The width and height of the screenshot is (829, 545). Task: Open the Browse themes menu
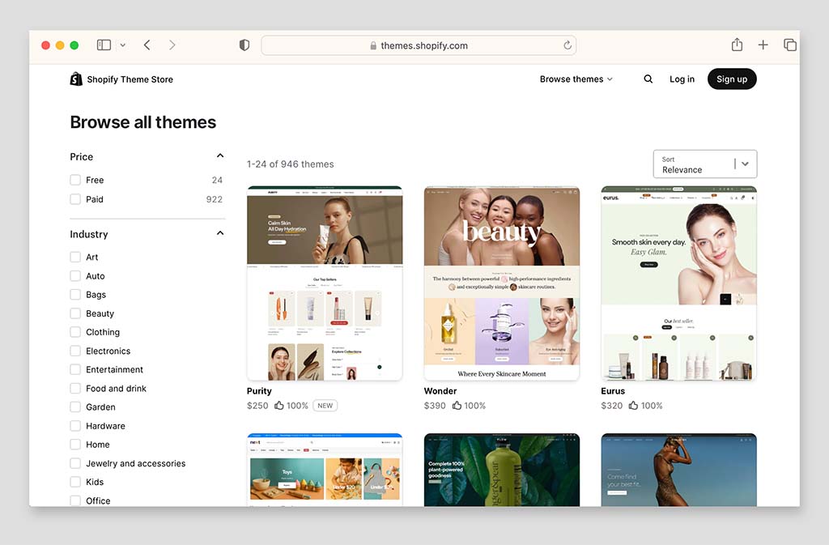(576, 79)
